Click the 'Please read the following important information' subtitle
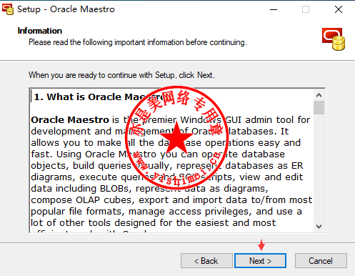Image resolution: width=355 pixels, height=276 pixels. (138, 42)
